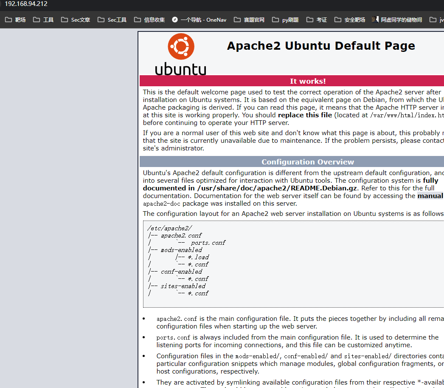Click the Apache2 Ubuntu Default Page heading
444x388 pixels.
[321, 45]
